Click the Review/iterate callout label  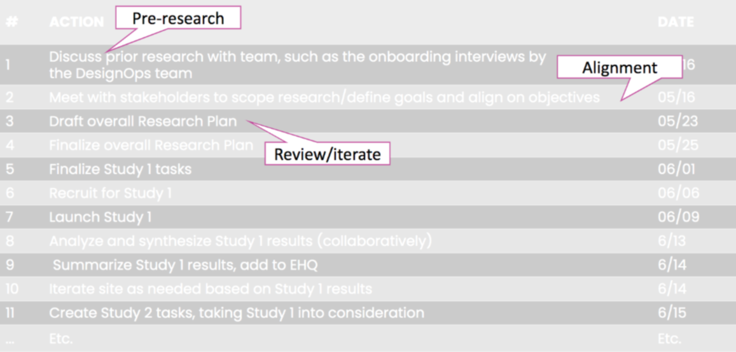pos(327,154)
